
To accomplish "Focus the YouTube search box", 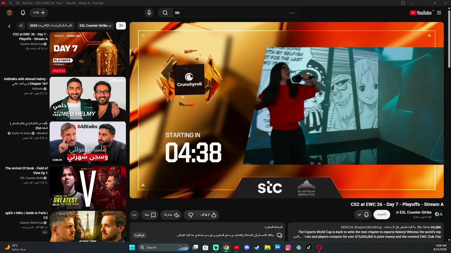I will [x=235, y=13].
